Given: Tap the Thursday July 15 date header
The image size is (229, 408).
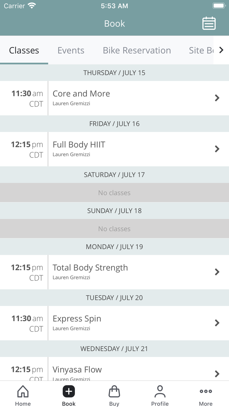Looking at the screenshot, I should click(x=114, y=72).
